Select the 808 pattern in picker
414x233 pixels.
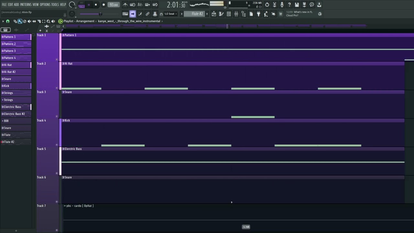[16, 121]
